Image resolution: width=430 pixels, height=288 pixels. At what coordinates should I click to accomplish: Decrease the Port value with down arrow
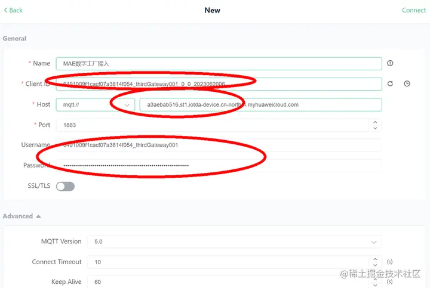click(375, 128)
